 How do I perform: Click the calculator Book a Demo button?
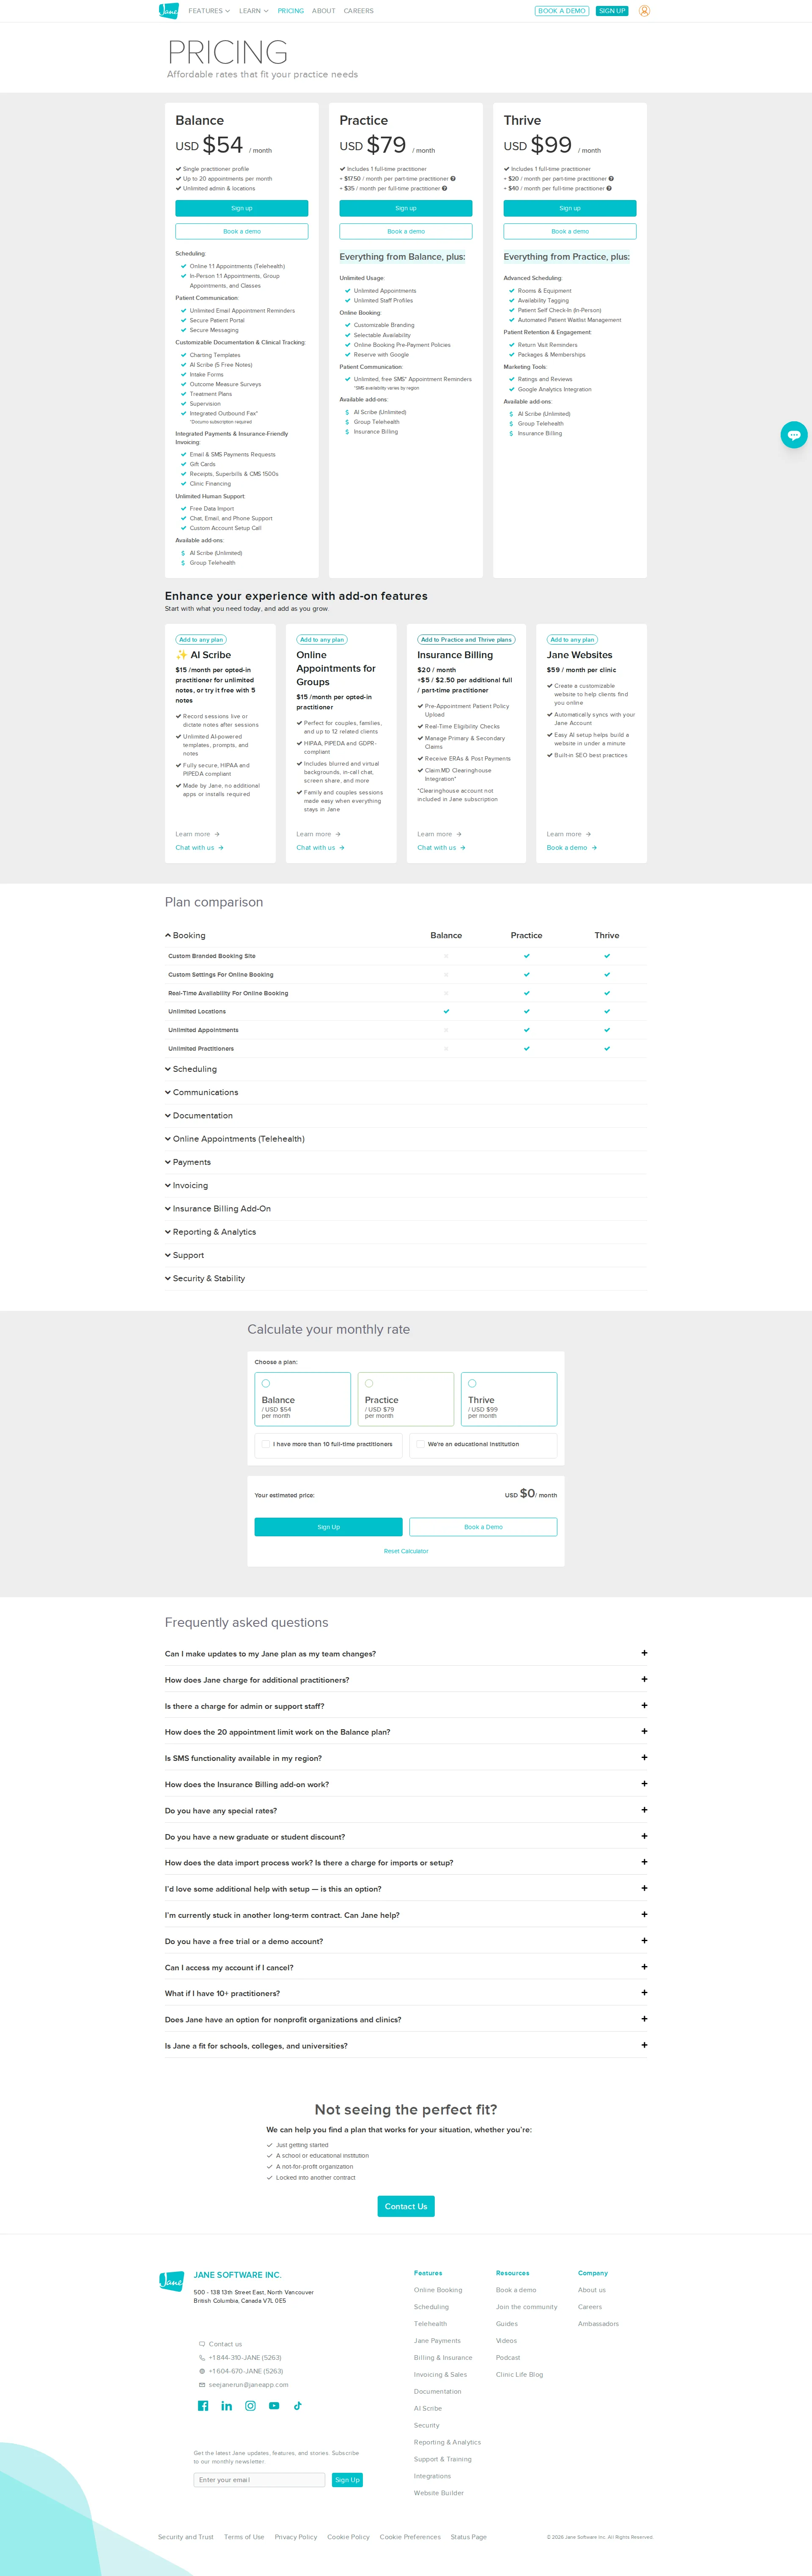click(x=483, y=1527)
